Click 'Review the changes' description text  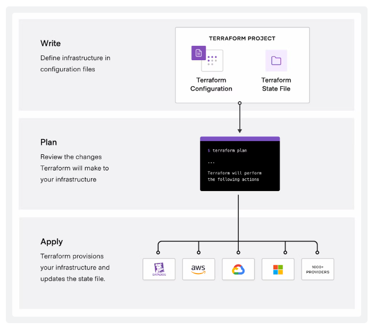coord(71,157)
